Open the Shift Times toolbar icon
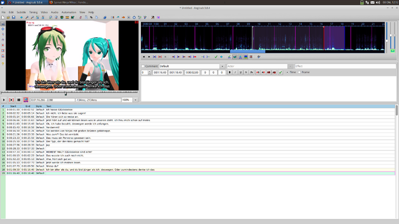This screenshot has width=399, height=224. tap(112, 17)
